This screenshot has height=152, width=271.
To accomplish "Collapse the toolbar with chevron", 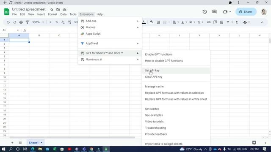I will (262, 22).
